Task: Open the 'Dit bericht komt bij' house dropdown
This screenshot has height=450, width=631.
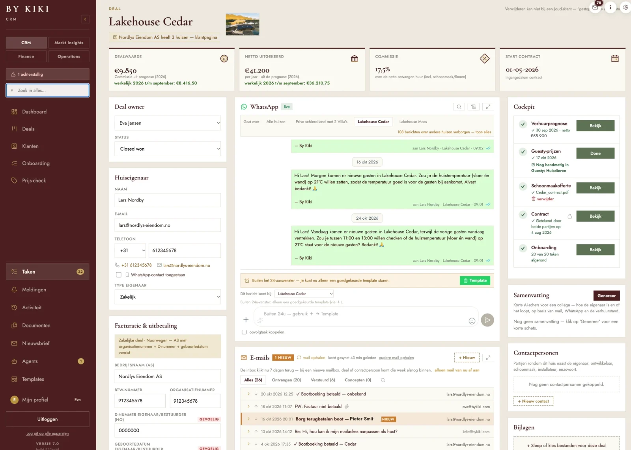Action: click(304, 293)
